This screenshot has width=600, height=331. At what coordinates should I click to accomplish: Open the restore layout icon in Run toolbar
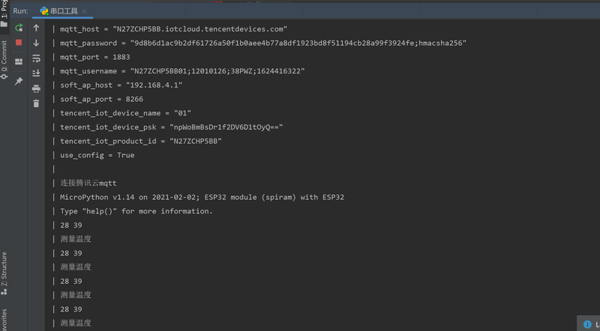tap(19, 61)
